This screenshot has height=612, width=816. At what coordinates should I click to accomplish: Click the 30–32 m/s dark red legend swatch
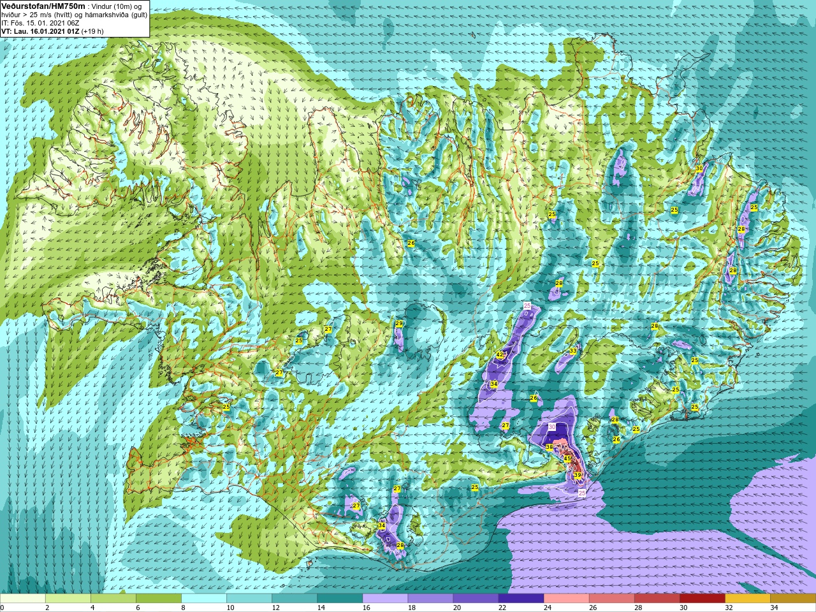tap(702, 599)
